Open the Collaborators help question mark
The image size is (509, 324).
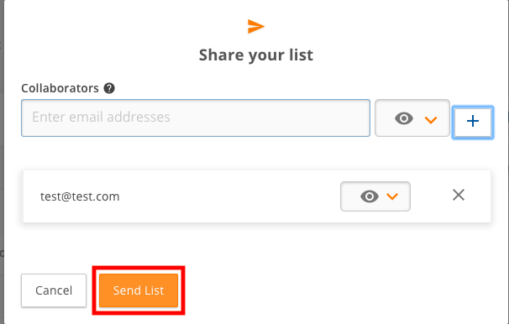point(109,88)
